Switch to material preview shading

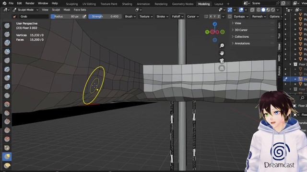pos(268,10)
